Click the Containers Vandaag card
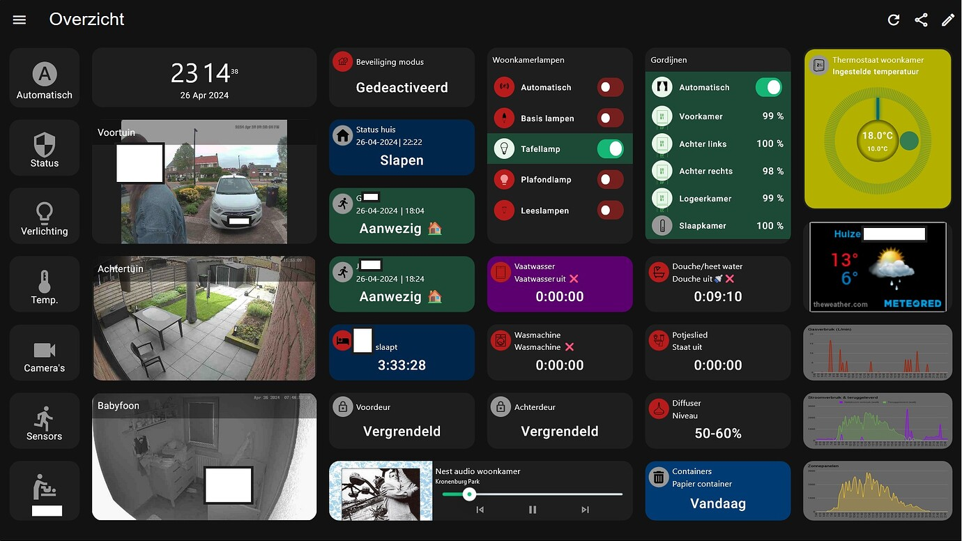Viewport: 962px width, 541px height. (718, 491)
